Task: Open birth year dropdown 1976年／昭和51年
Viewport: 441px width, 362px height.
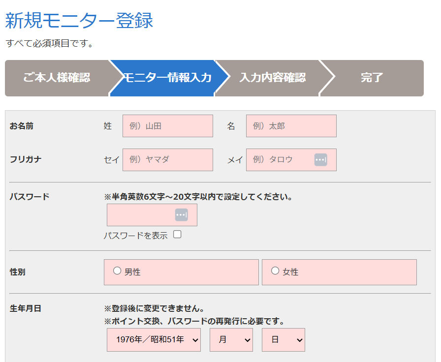Action: pos(154,340)
